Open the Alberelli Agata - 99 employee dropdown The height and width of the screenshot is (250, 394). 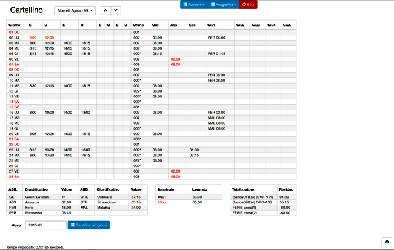point(75,10)
